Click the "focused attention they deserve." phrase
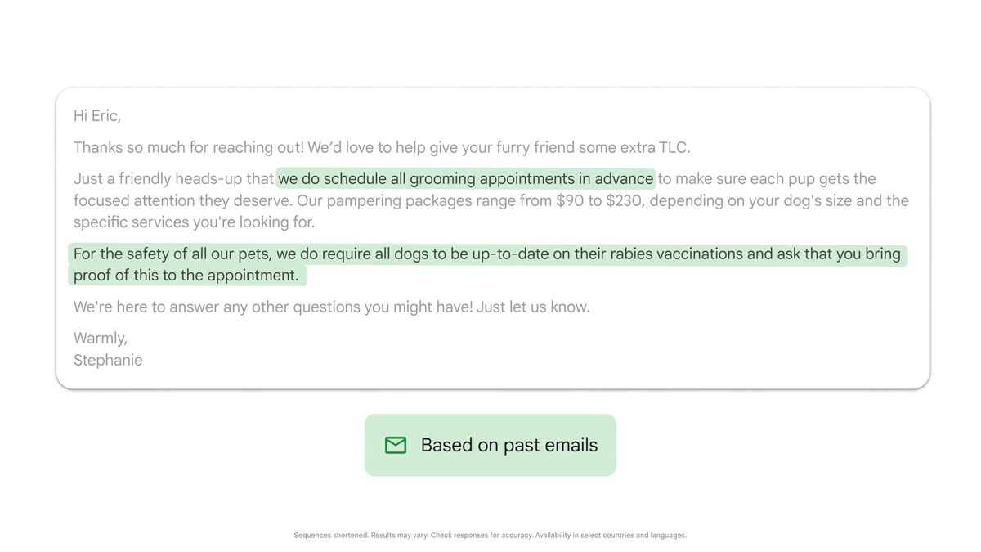 (183, 201)
